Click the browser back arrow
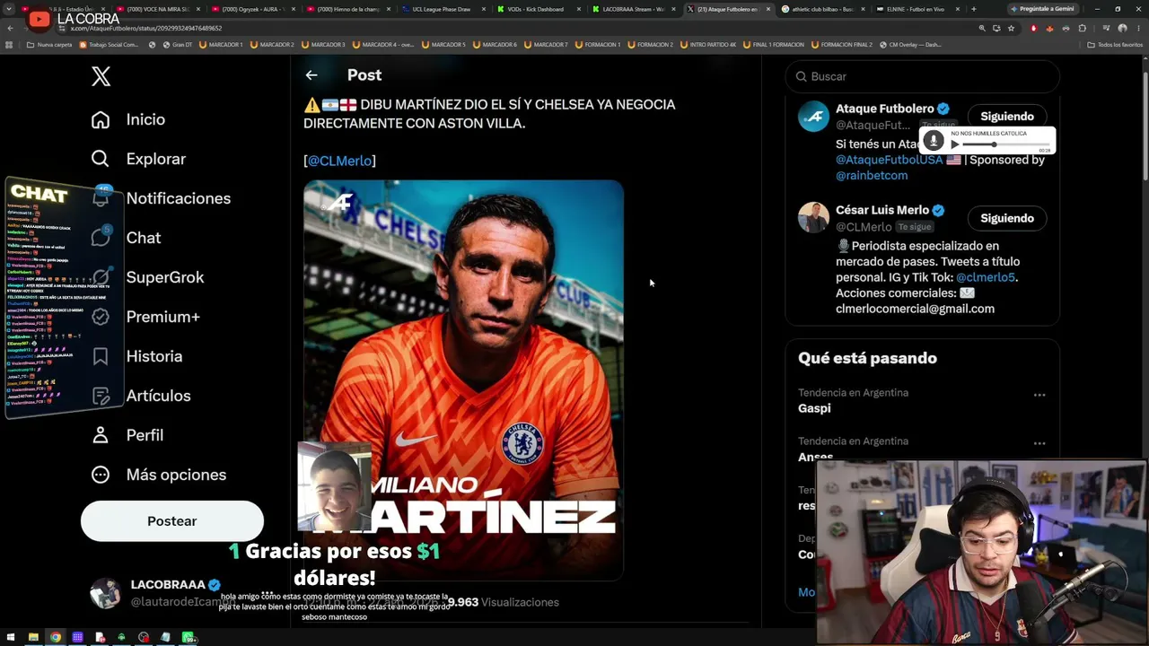Screen dimensions: 1149x646 [9, 28]
